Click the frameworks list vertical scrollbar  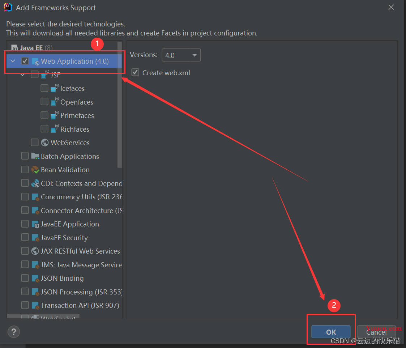(120, 105)
